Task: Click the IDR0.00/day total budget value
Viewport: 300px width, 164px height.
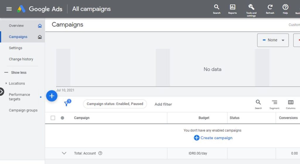Action: pyautogui.click(x=198, y=153)
